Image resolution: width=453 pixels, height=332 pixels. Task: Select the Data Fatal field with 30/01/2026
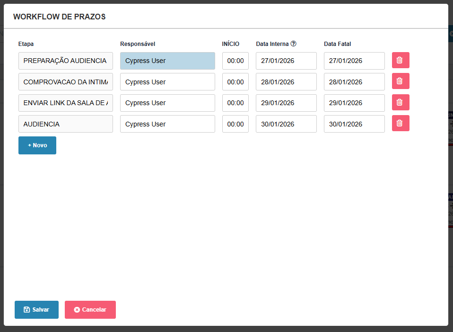[354, 124]
